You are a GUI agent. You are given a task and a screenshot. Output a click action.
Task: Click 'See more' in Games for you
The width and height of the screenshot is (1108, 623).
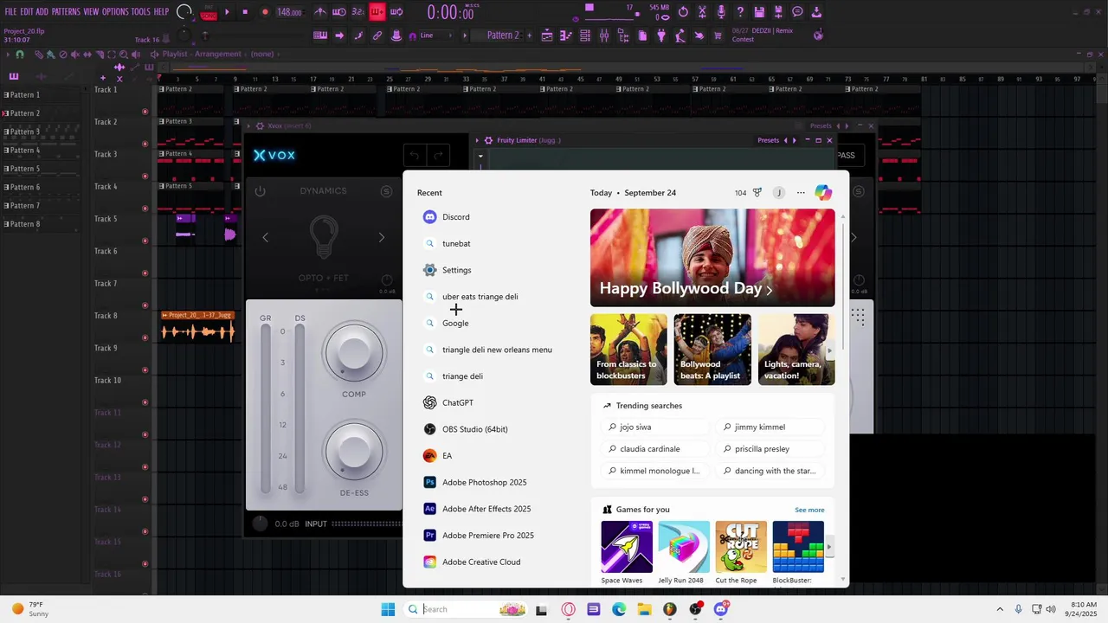(x=809, y=510)
